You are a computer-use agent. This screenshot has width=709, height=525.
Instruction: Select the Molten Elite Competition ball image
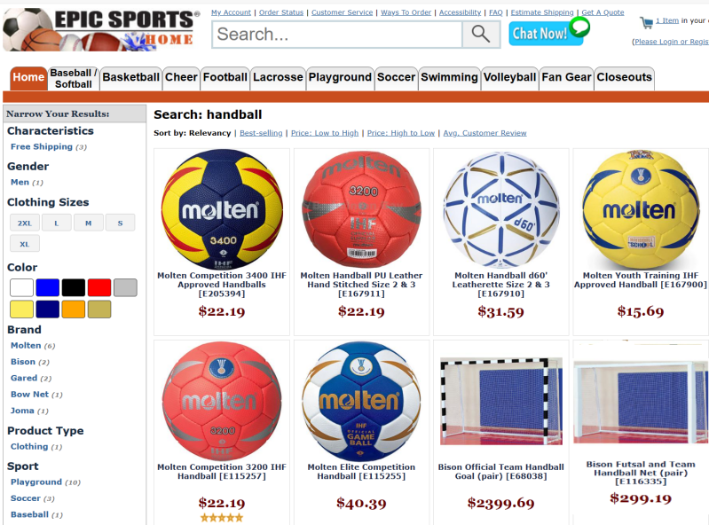coord(361,401)
